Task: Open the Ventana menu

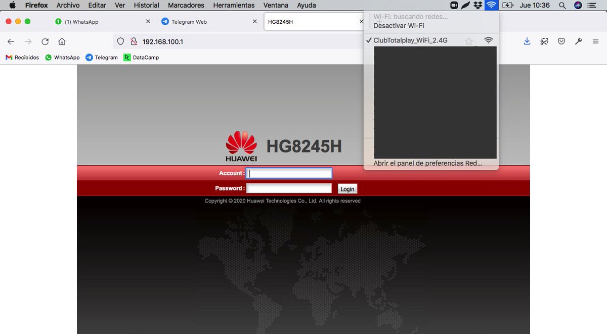Action: click(276, 5)
